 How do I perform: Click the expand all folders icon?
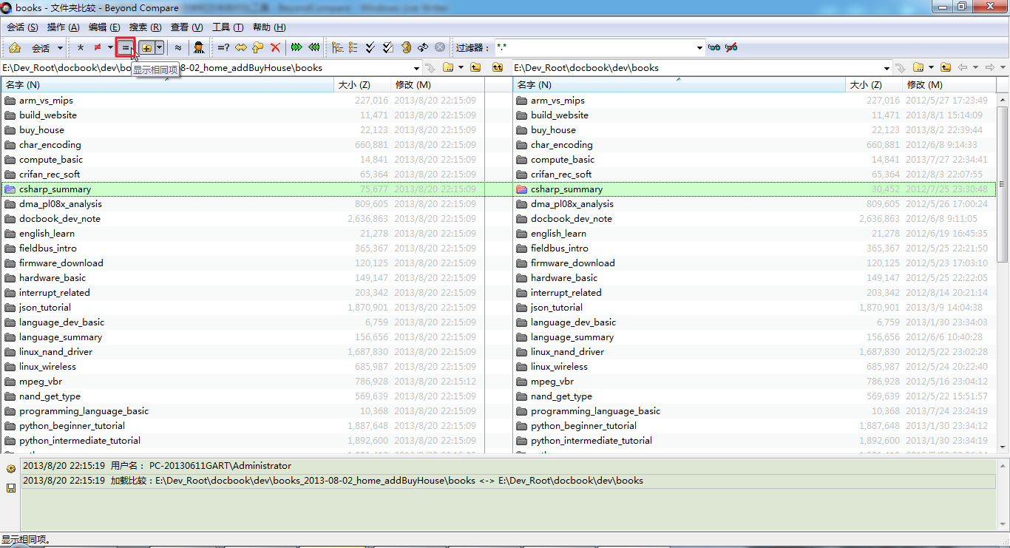(337, 48)
